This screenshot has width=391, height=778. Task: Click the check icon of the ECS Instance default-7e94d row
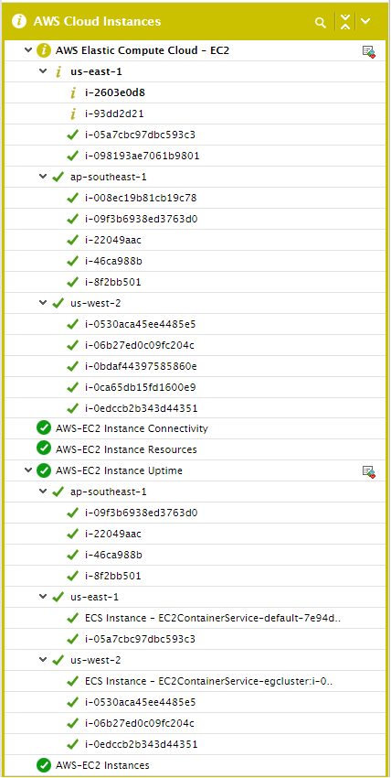[x=73, y=618]
